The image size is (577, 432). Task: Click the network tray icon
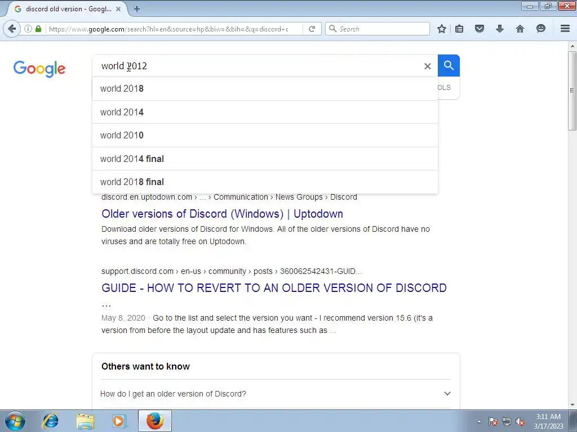(x=507, y=422)
